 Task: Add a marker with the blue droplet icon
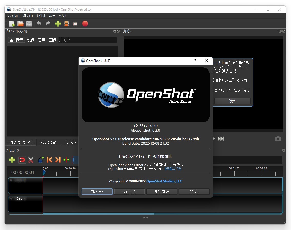[41, 160]
